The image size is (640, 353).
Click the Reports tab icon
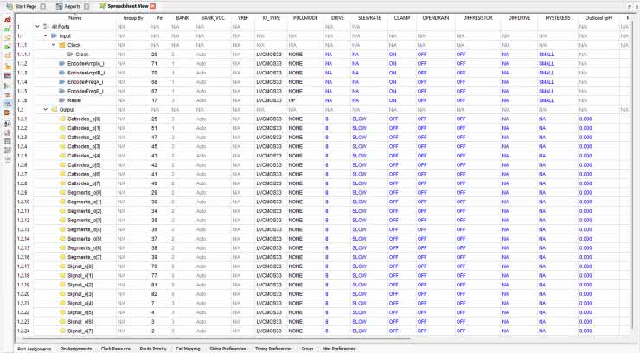click(58, 6)
